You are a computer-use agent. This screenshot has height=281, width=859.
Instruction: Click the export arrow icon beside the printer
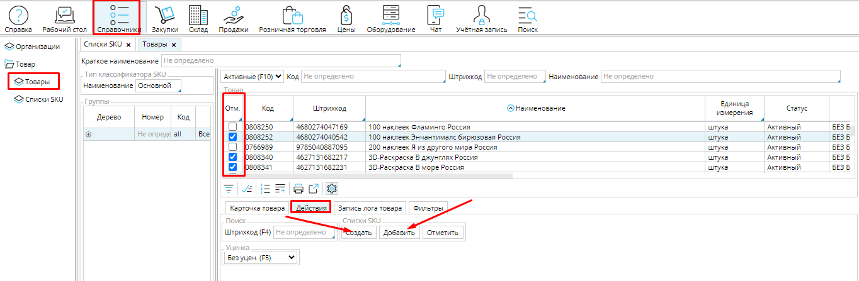(x=313, y=188)
